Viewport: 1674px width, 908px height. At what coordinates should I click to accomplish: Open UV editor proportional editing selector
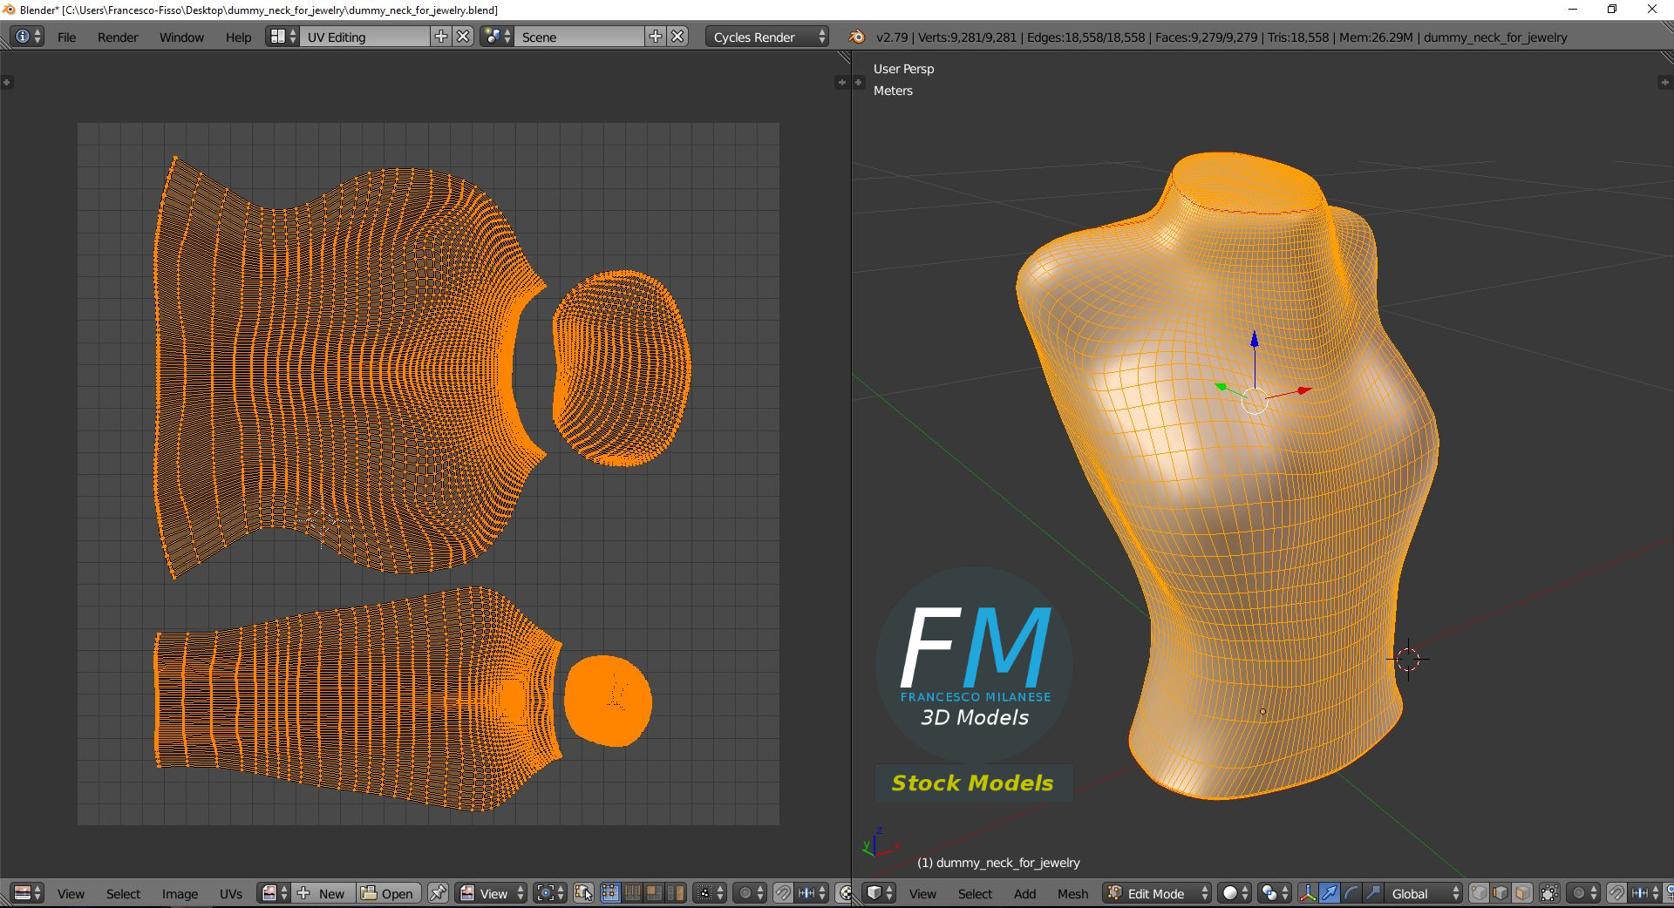pyautogui.click(x=750, y=893)
